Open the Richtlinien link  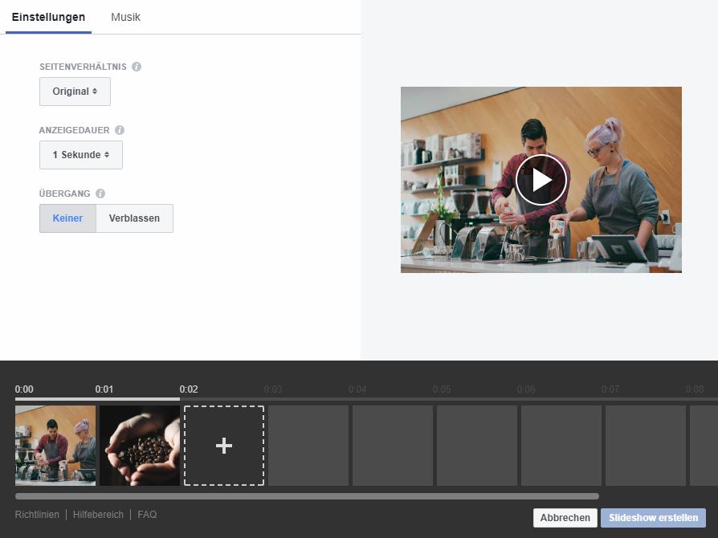pyautogui.click(x=37, y=515)
